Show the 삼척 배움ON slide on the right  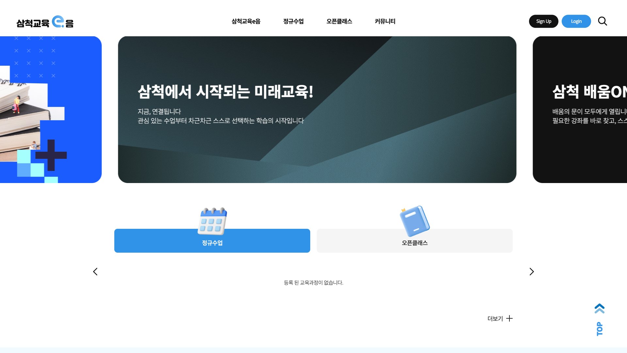580,109
